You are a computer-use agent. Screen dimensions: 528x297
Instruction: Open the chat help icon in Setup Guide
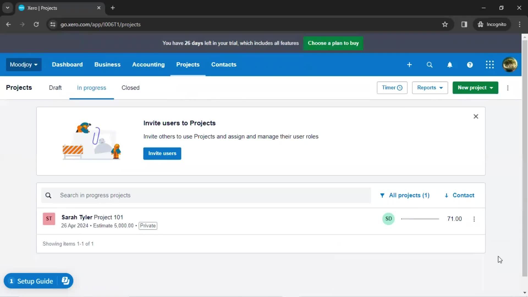[x=65, y=281]
